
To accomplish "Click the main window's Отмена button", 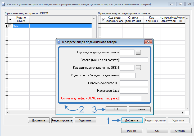I will 181,130.
